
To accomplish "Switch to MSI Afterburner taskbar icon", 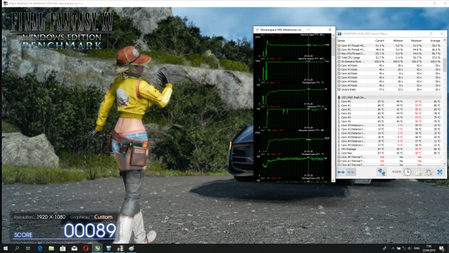I will pos(132,249).
